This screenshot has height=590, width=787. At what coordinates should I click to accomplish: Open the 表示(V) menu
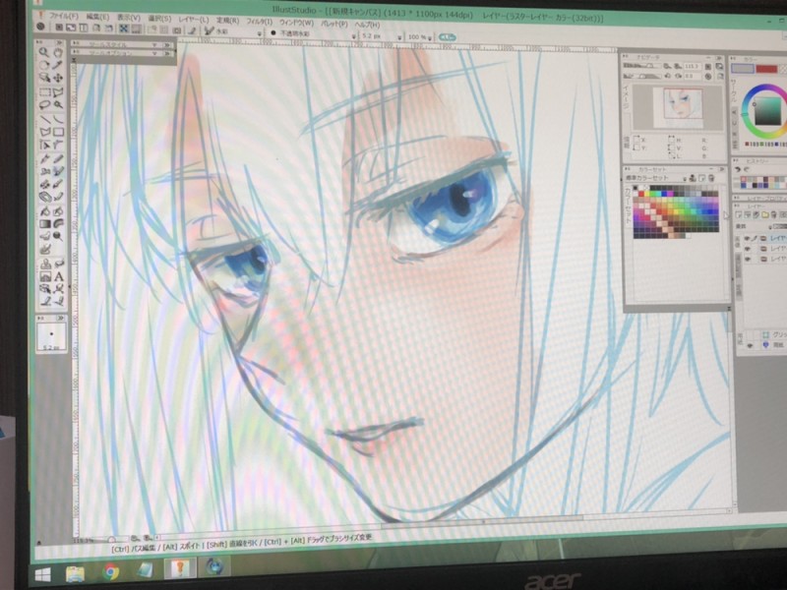(129, 18)
